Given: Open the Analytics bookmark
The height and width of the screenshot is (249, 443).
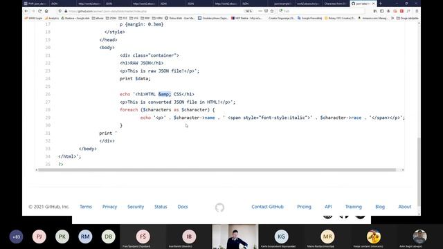Looking at the screenshot, I should 52,18.
